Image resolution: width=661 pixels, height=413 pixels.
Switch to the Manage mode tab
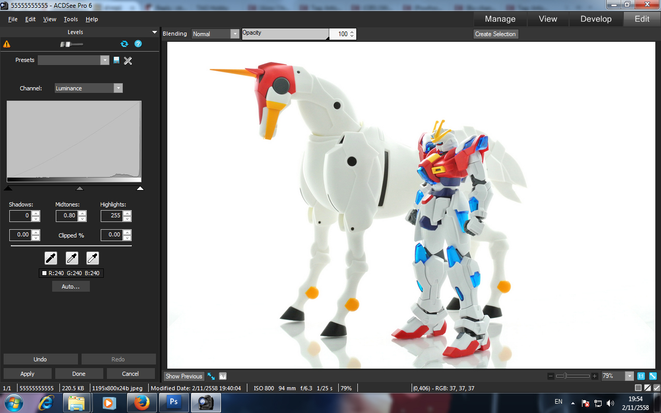tap(500, 19)
